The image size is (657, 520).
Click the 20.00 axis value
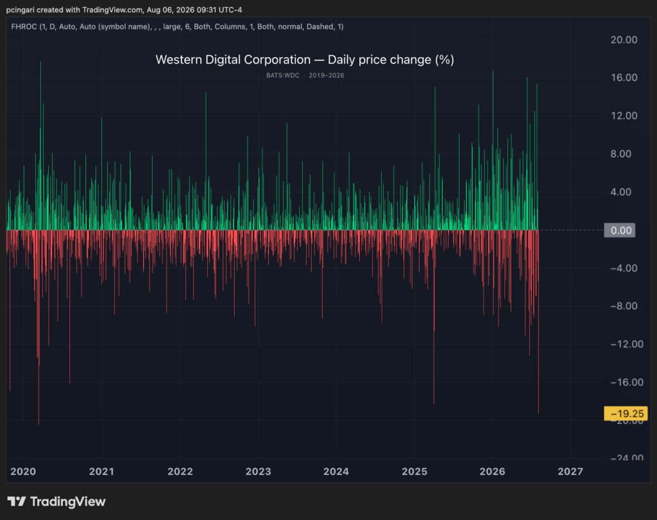click(624, 40)
